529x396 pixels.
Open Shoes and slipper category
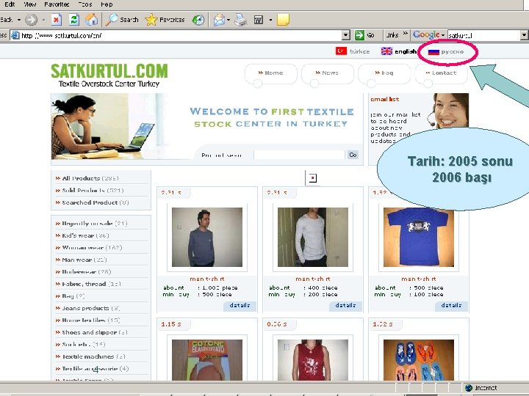tap(91, 333)
